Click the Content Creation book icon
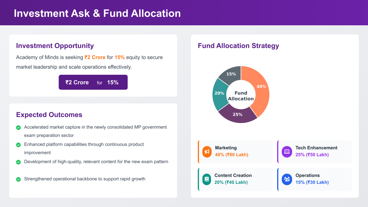 point(206,179)
